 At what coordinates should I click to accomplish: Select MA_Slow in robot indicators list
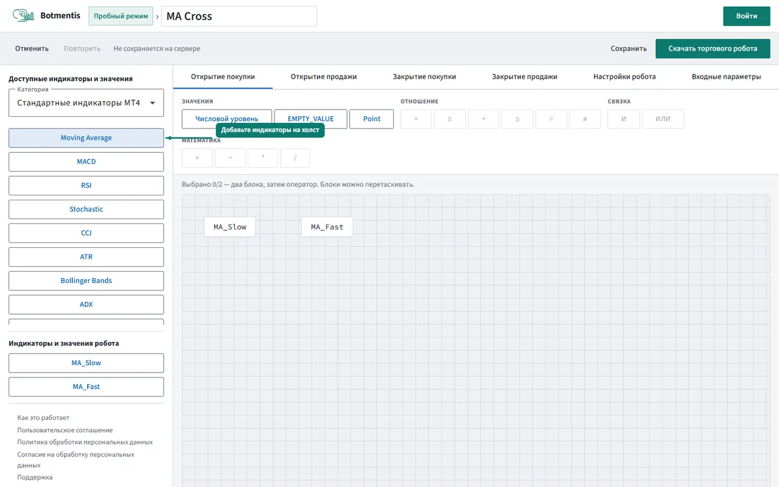coord(86,363)
